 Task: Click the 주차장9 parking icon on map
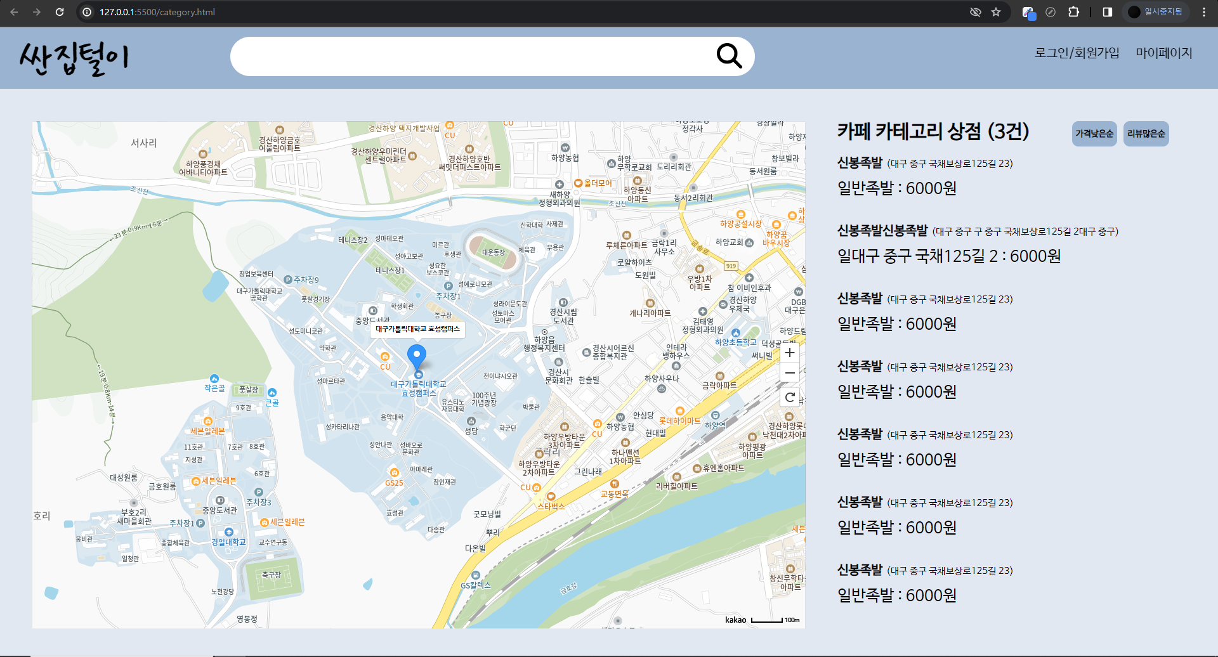288,280
